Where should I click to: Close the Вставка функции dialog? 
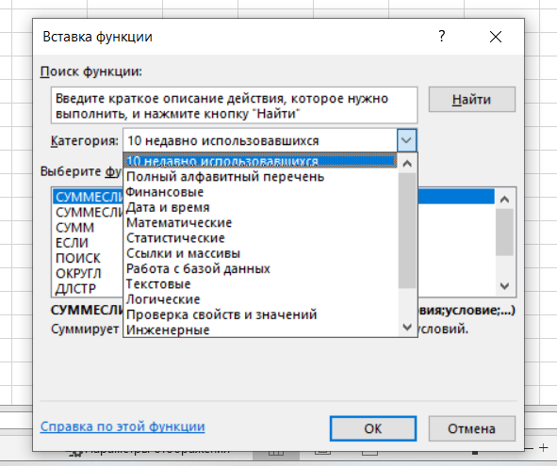pyautogui.click(x=496, y=37)
